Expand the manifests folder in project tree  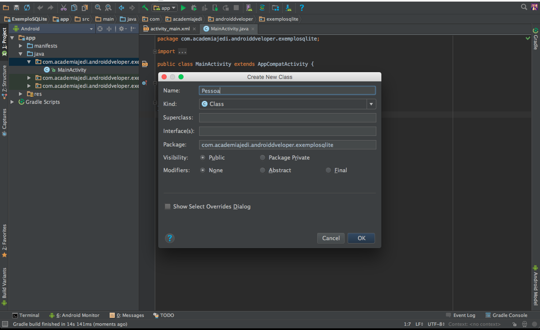[x=21, y=46]
